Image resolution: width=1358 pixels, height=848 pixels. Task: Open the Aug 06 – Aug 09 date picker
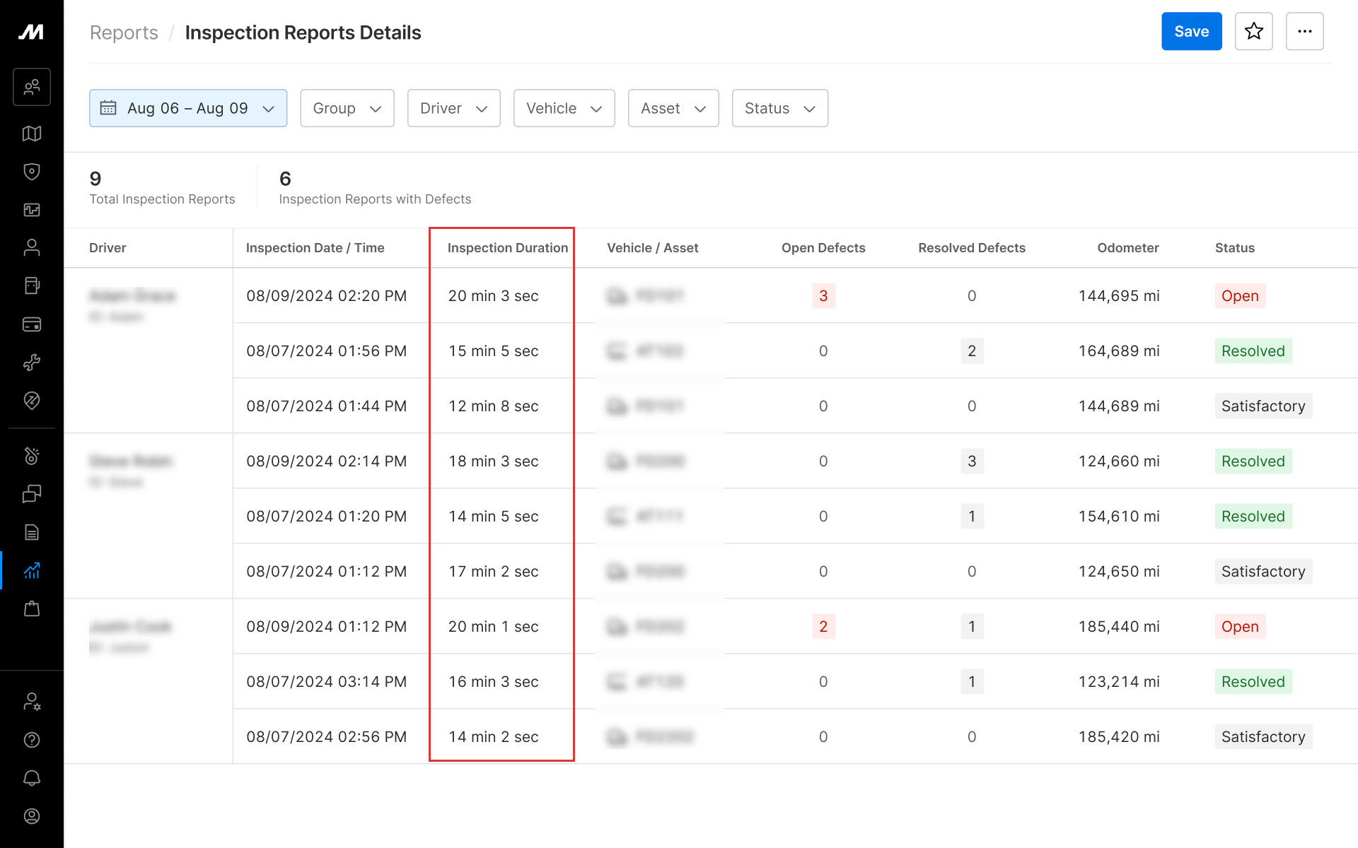click(188, 108)
